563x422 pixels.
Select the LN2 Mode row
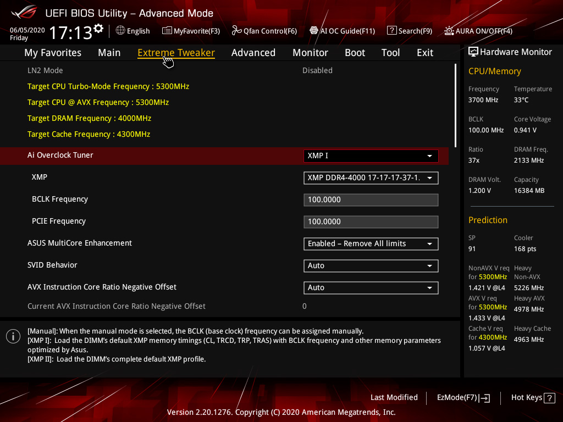[x=224, y=70]
